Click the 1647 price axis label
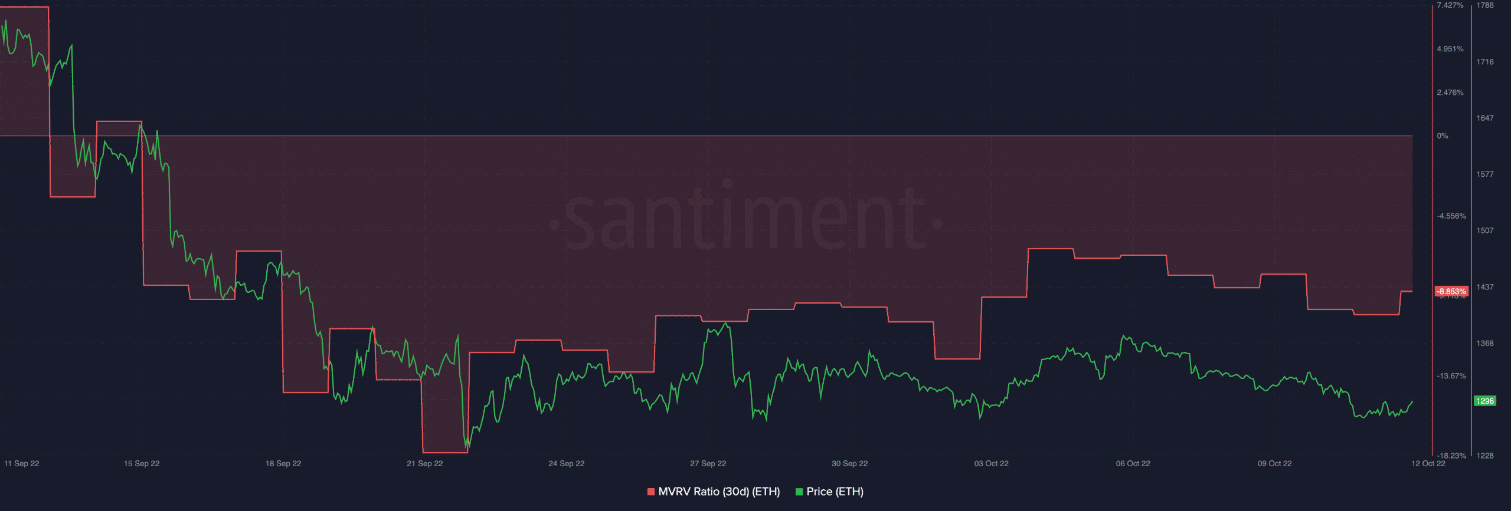The height and width of the screenshot is (511, 1511). (x=1485, y=118)
